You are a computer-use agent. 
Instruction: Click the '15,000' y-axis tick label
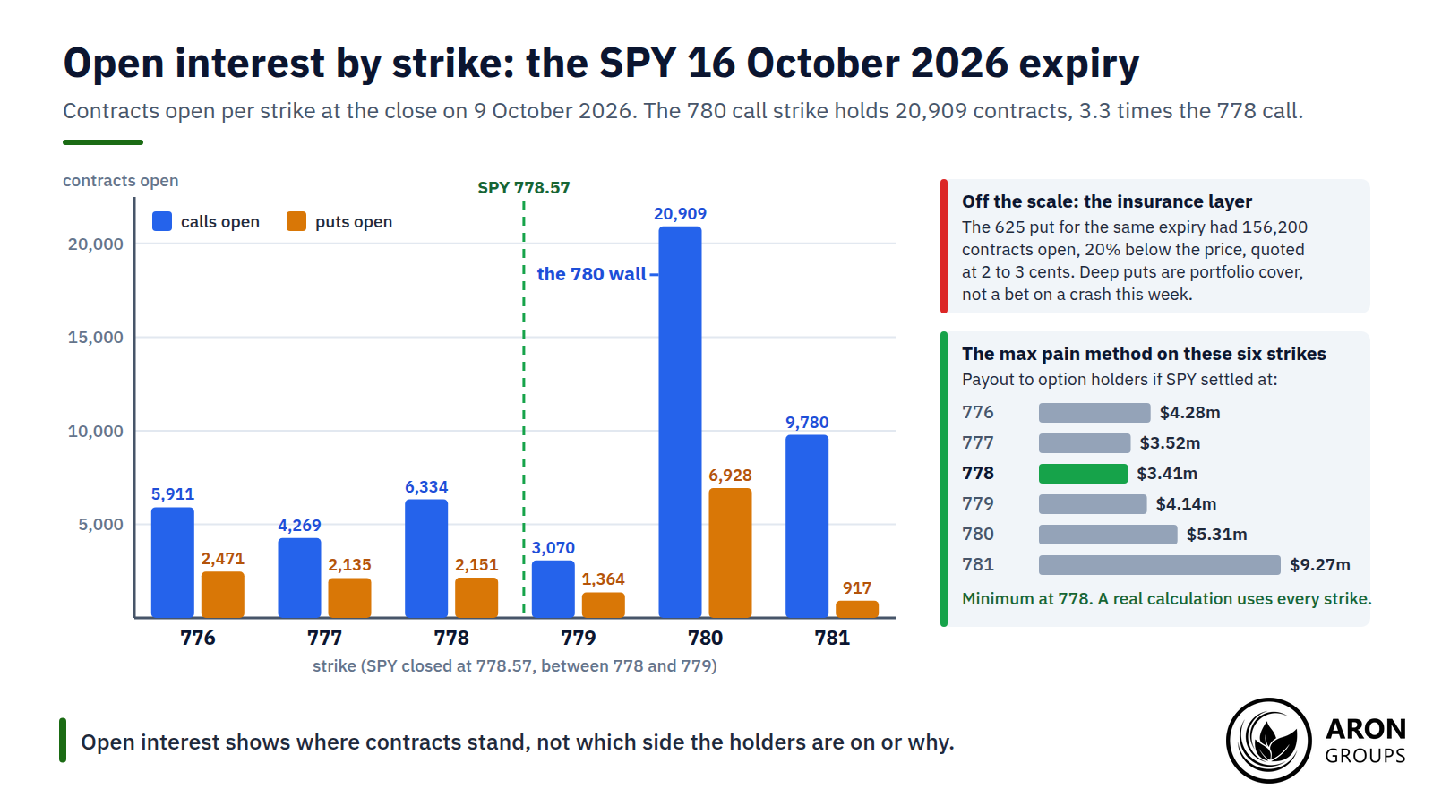(96, 338)
